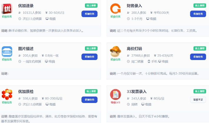Click the 线上兼职 tag on 优加速录
The height and width of the screenshot is (123, 209).
(91, 6)
